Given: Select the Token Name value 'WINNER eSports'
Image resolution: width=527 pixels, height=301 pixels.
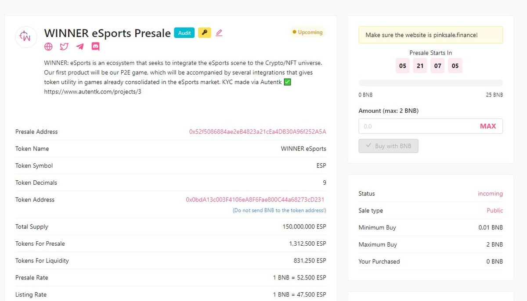Looking at the screenshot, I should pos(303,149).
